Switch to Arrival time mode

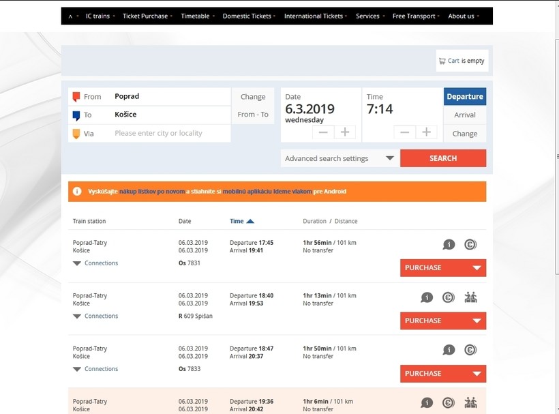coord(464,115)
